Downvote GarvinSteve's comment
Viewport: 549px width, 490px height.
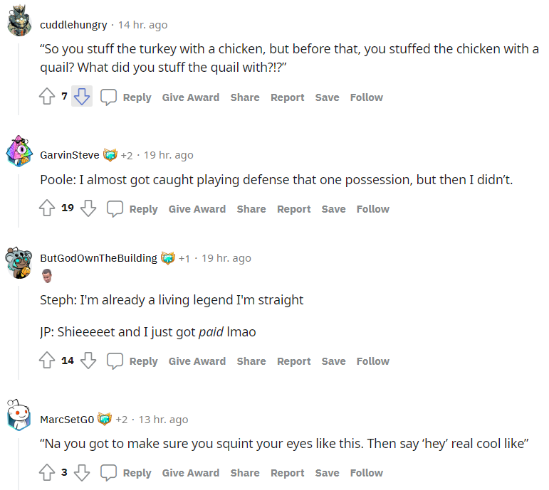tap(88, 209)
